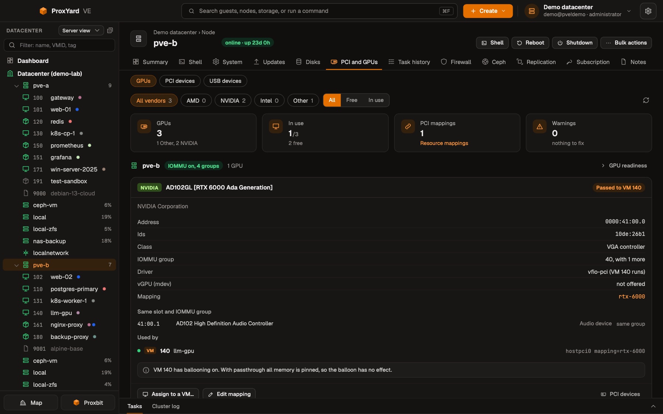The width and height of the screenshot is (663, 414).
Task: Collapse the pve-a node in the tree
Action: click(16, 86)
